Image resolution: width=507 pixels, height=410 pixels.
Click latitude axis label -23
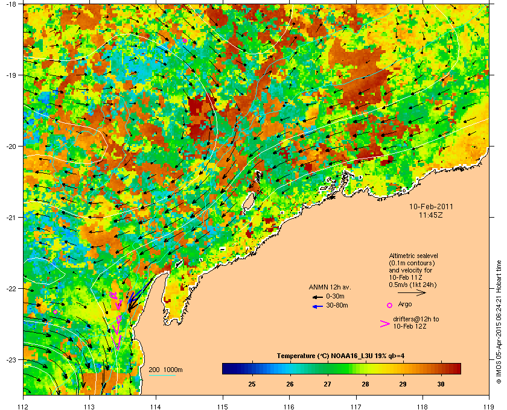[11, 359]
